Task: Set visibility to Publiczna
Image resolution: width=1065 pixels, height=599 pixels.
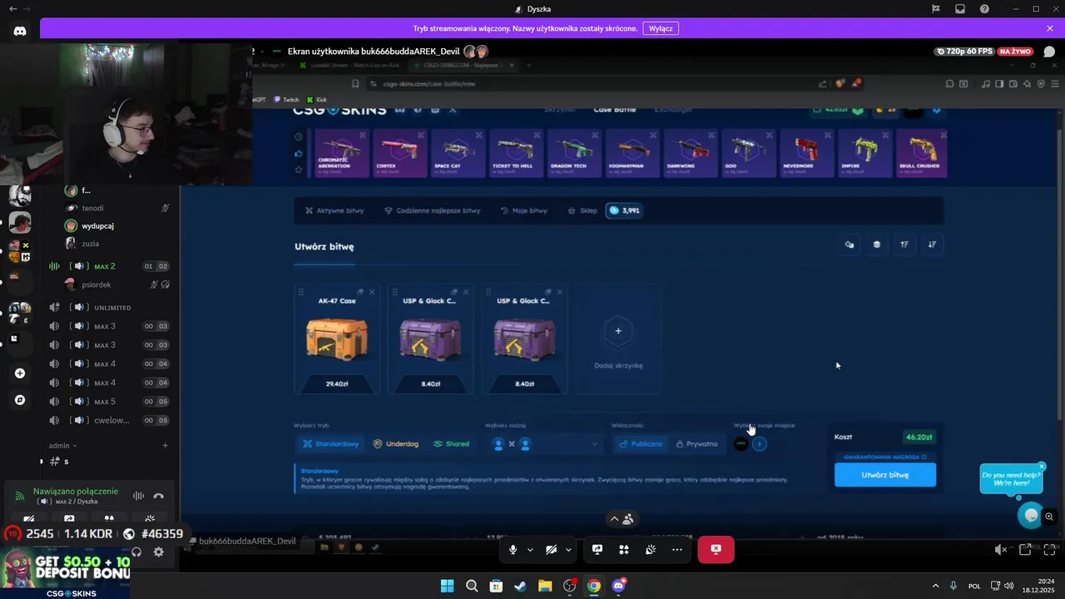Action: [641, 444]
